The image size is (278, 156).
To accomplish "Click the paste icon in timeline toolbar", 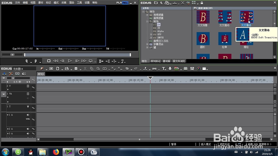I will tap(98, 69).
